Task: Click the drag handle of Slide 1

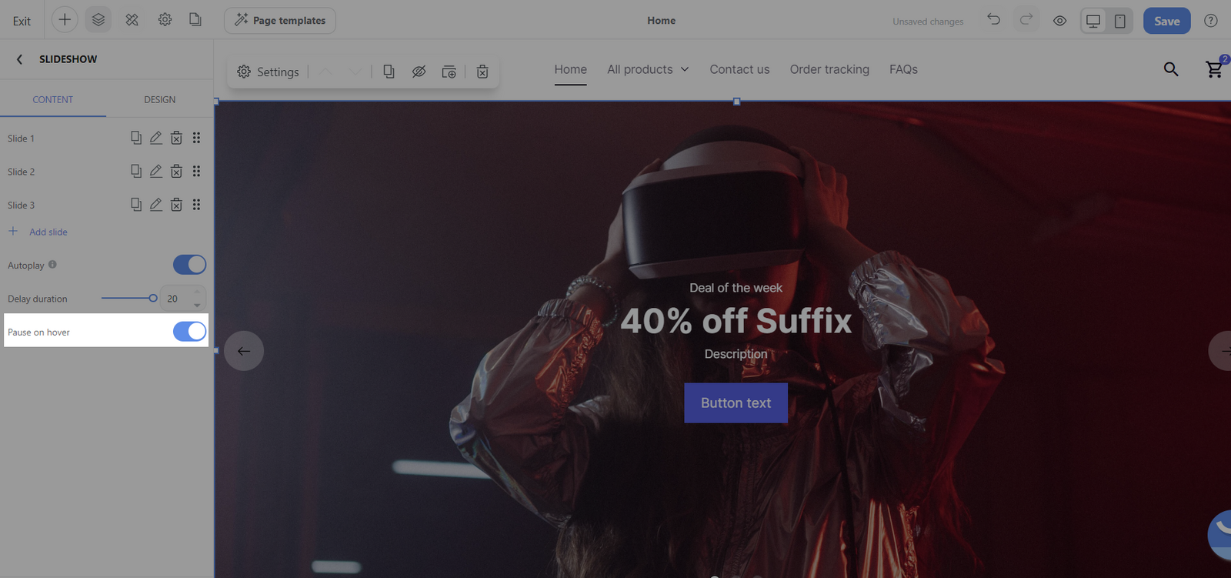Action: click(196, 138)
